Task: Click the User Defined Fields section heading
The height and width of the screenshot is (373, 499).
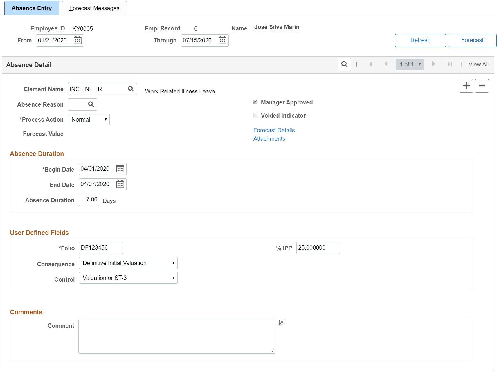Action: coord(39,233)
